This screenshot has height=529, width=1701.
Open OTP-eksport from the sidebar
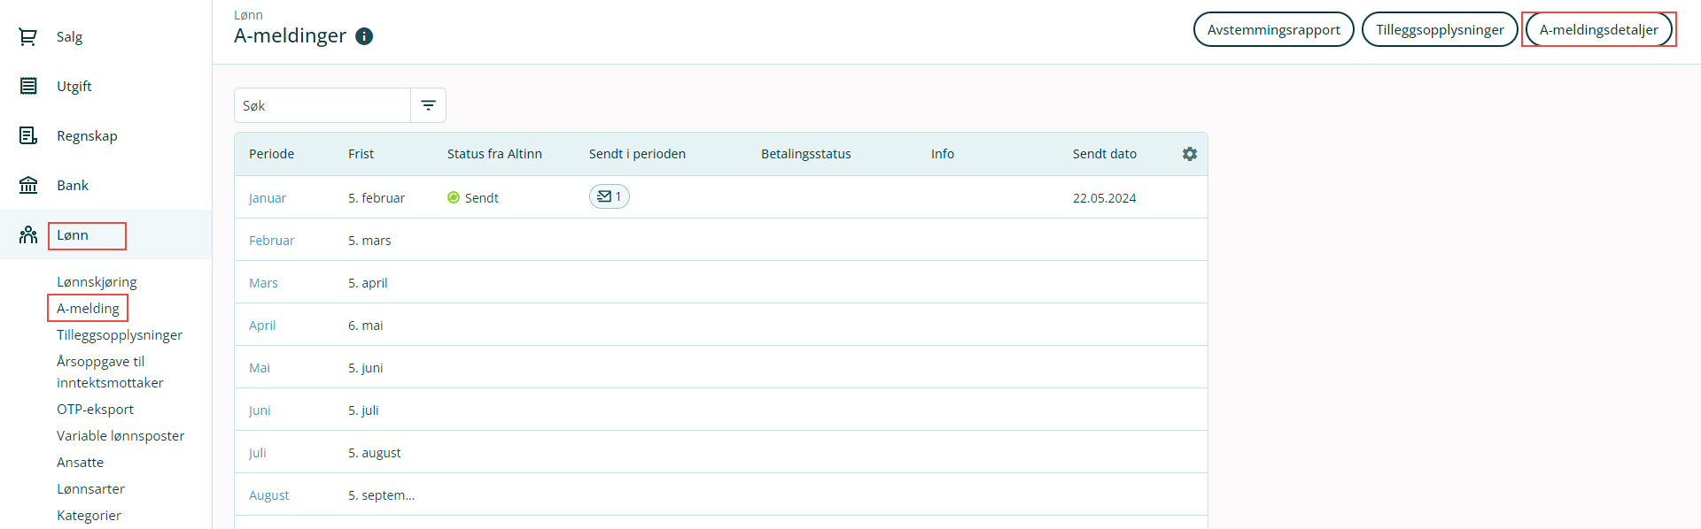point(95,410)
